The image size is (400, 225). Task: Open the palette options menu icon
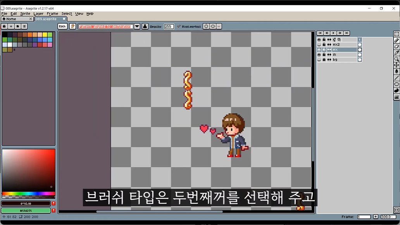[24, 26]
